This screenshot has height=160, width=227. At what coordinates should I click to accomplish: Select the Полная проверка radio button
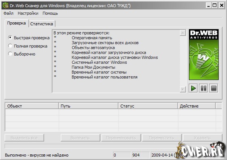tap(10, 46)
